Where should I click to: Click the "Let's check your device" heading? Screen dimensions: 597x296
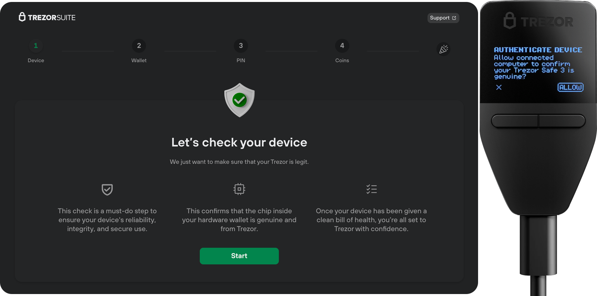(x=239, y=143)
